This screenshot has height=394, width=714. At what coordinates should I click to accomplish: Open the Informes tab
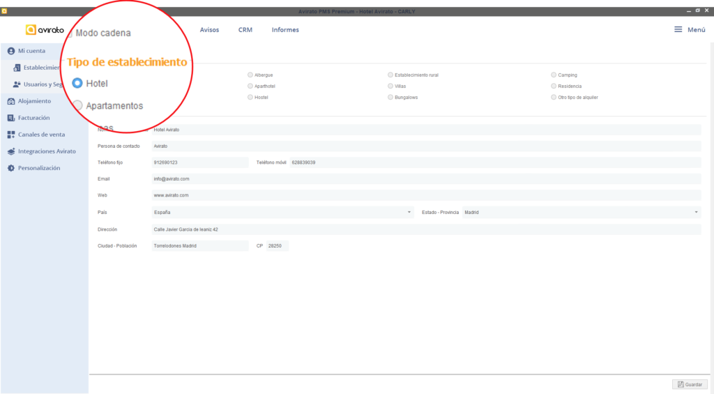[285, 29]
